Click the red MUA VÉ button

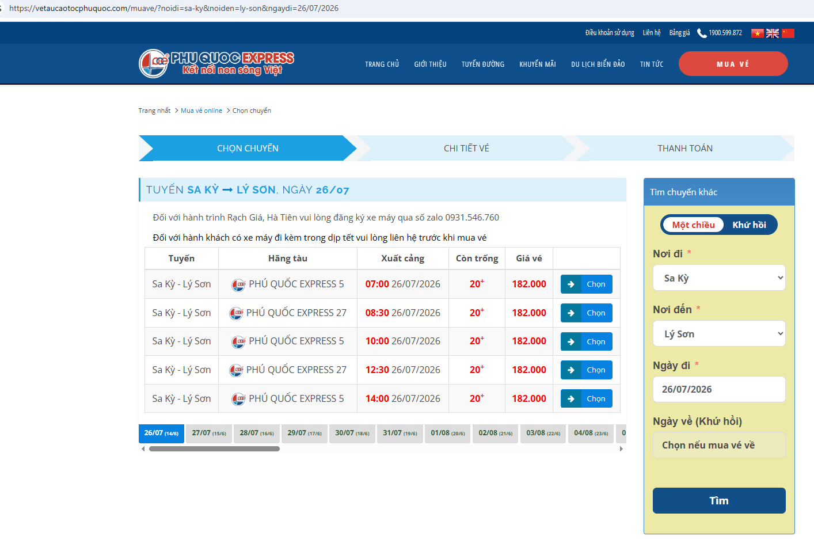click(x=733, y=63)
